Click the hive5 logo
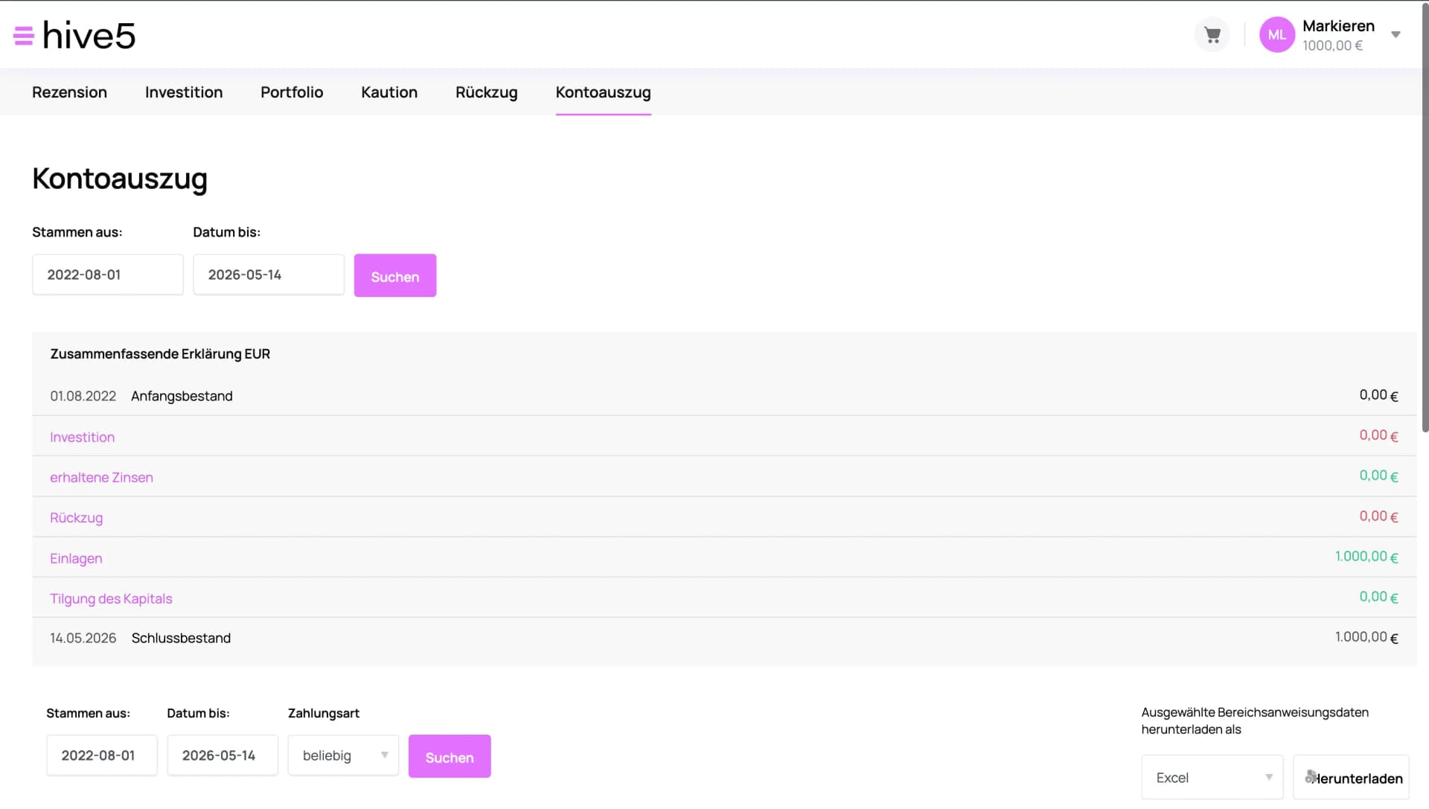 coord(89,35)
